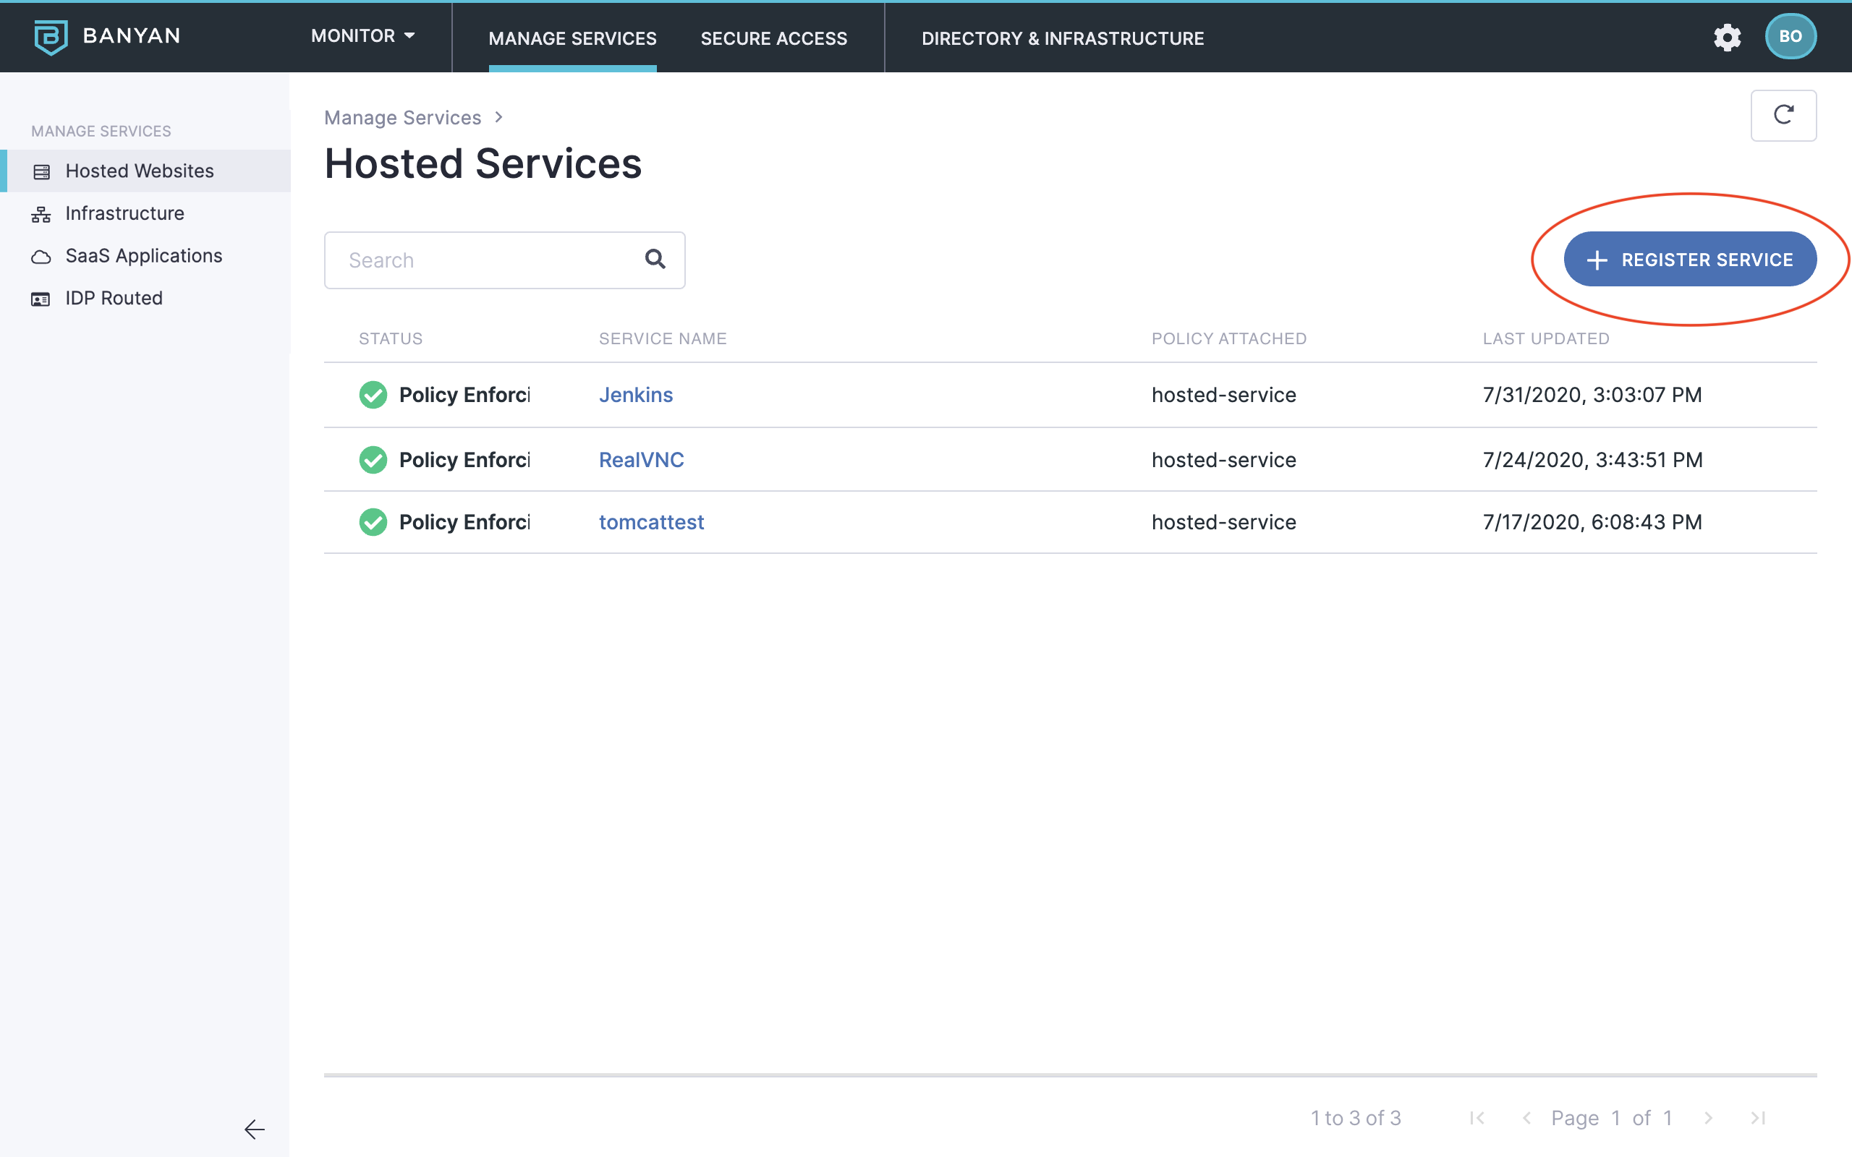1852x1157 pixels.
Task: Click the BO user avatar
Action: (x=1790, y=37)
